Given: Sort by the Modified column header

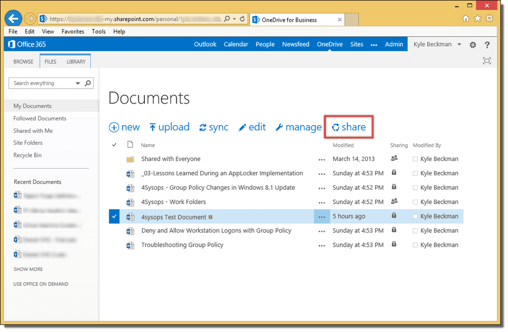Looking at the screenshot, I should point(343,145).
